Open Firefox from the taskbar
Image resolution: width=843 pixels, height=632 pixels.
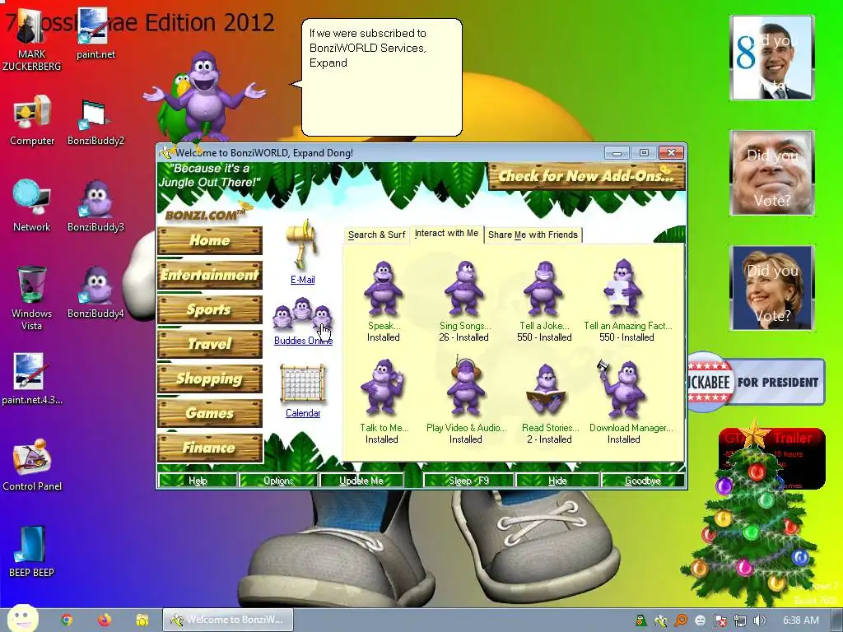(105, 620)
